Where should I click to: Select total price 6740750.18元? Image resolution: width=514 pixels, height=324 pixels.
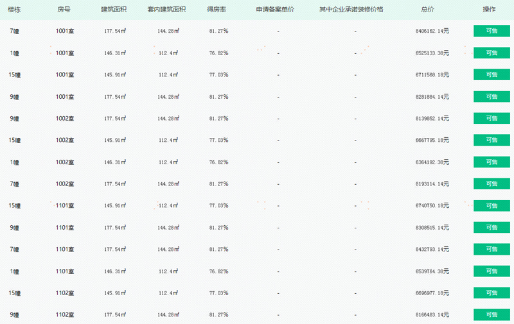click(x=432, y=205)
